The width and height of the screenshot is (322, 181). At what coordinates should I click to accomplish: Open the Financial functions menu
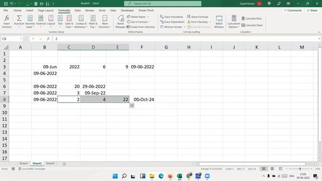coord(41,21)
